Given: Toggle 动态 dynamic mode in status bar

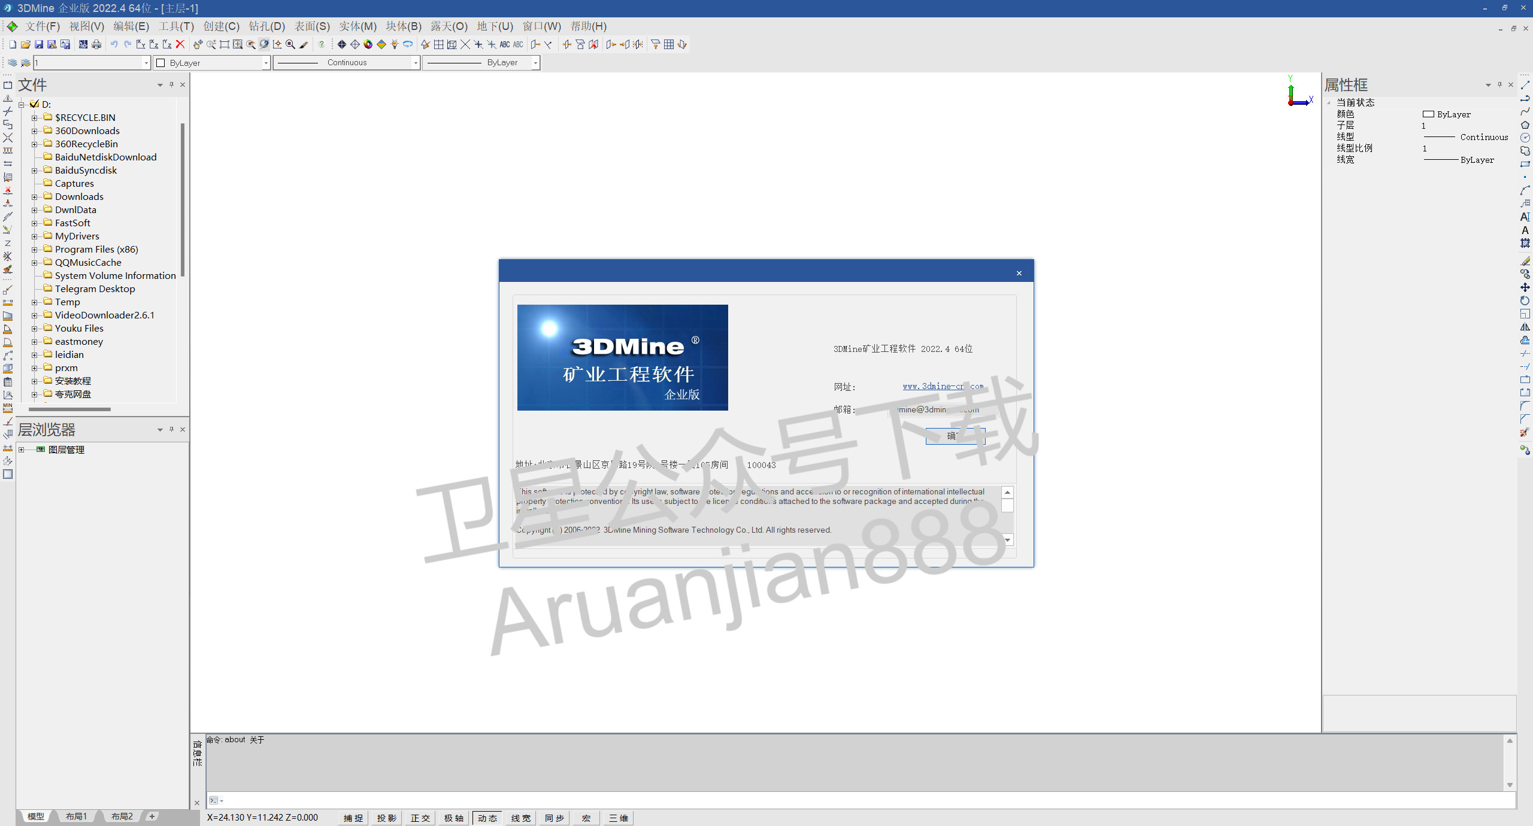Looking at the screenshot, I should (487, 818).
